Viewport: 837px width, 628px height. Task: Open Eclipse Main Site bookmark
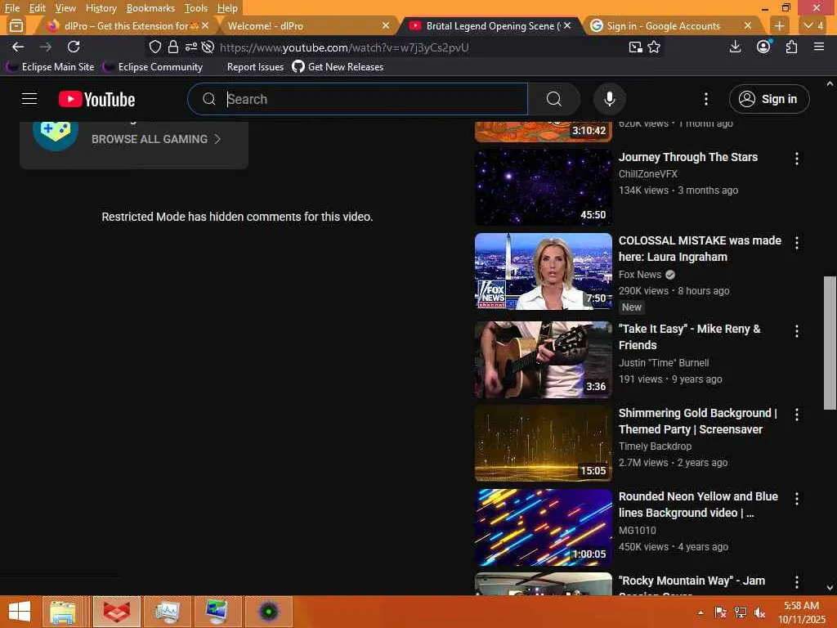click(x=51, y=67)
